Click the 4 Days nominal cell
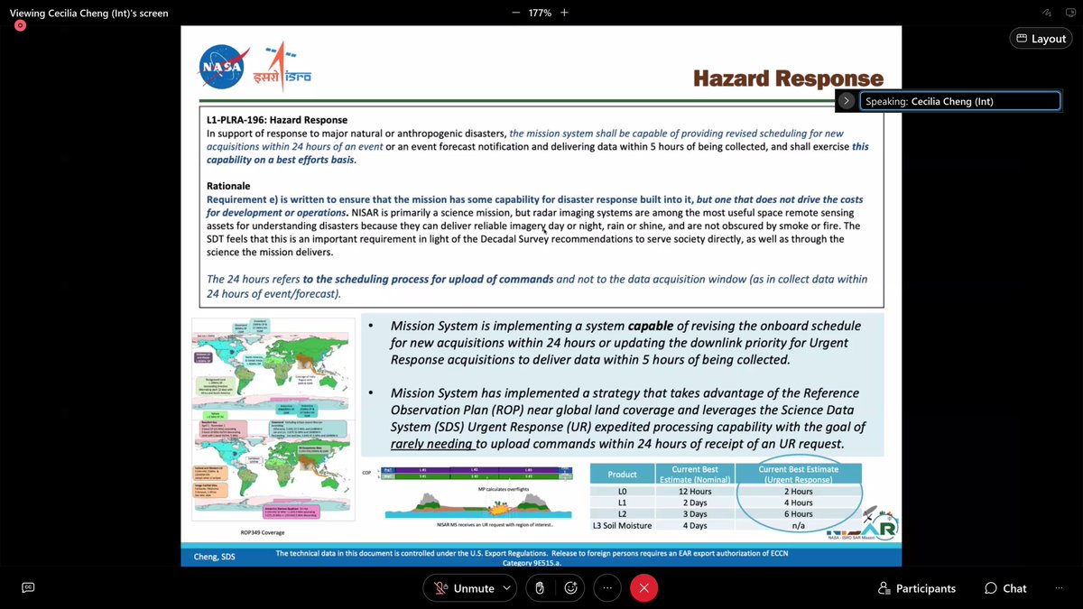1083x609 pixels. pyautogui.click(x=694, y=524)
